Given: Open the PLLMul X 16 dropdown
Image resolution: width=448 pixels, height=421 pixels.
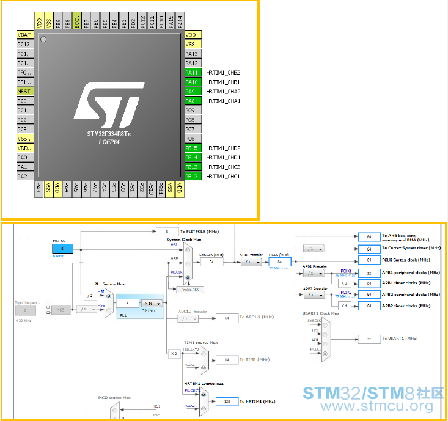Looking at the screenshot, I should pyautogui.click(x=152, y=303).
